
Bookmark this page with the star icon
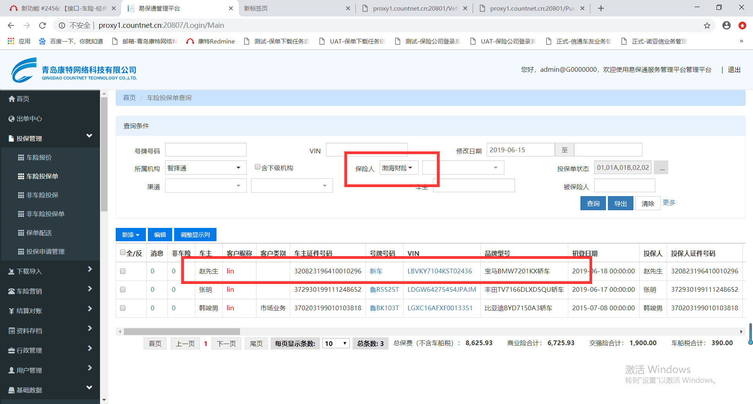click(707, 25)
